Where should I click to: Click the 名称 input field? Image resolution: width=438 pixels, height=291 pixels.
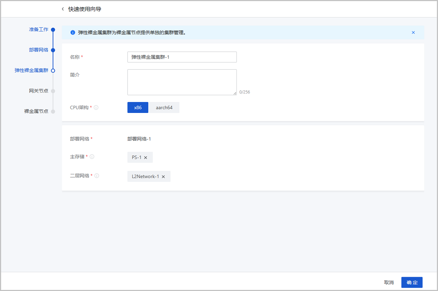[x=182, y=57]
